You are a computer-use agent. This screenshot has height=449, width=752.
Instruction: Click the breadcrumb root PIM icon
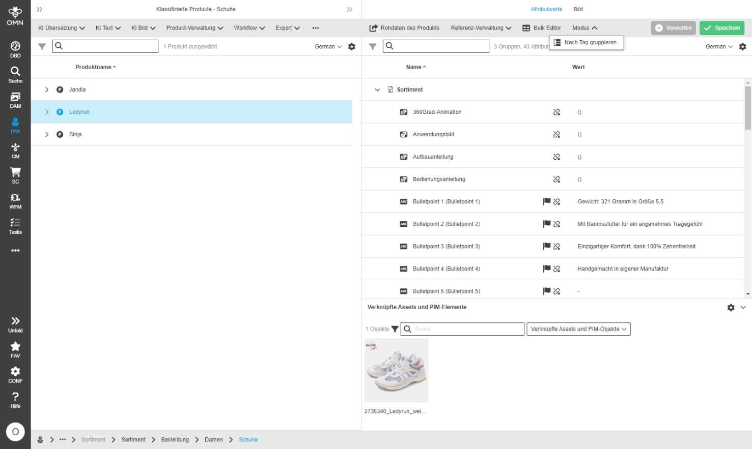pos(40,440)
